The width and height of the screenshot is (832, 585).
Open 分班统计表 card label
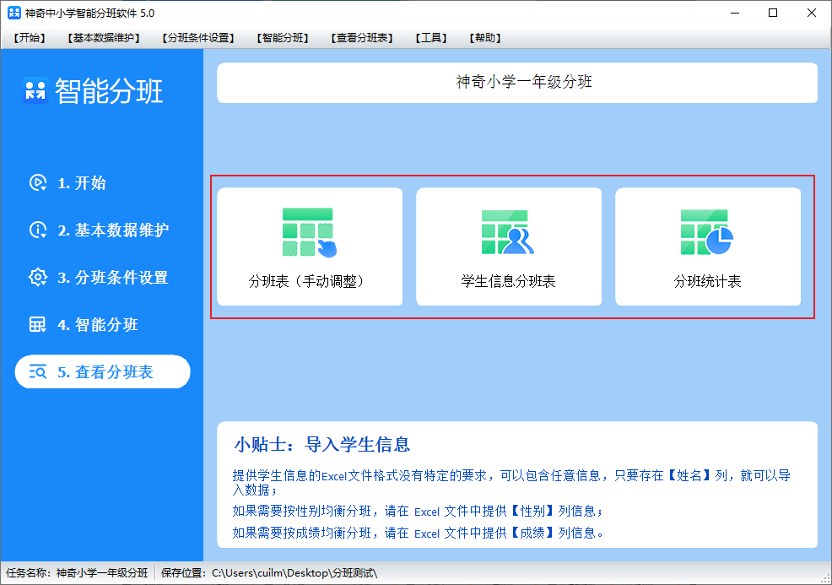707,281
